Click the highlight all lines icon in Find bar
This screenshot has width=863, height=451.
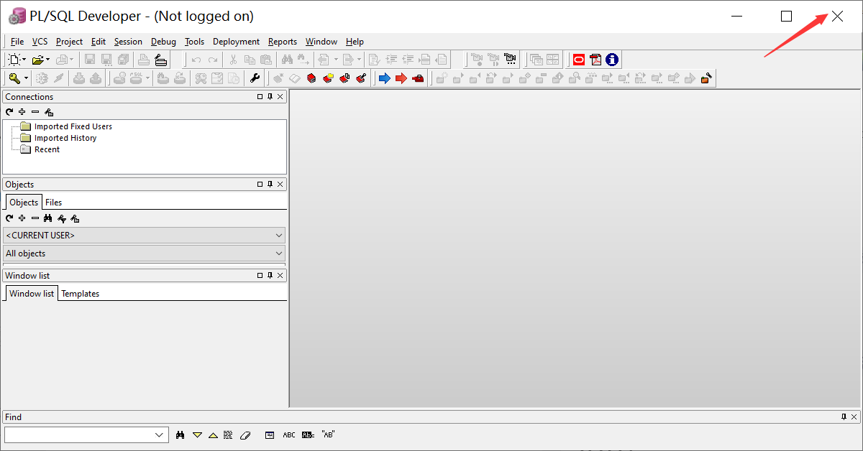tap(228, 435)
